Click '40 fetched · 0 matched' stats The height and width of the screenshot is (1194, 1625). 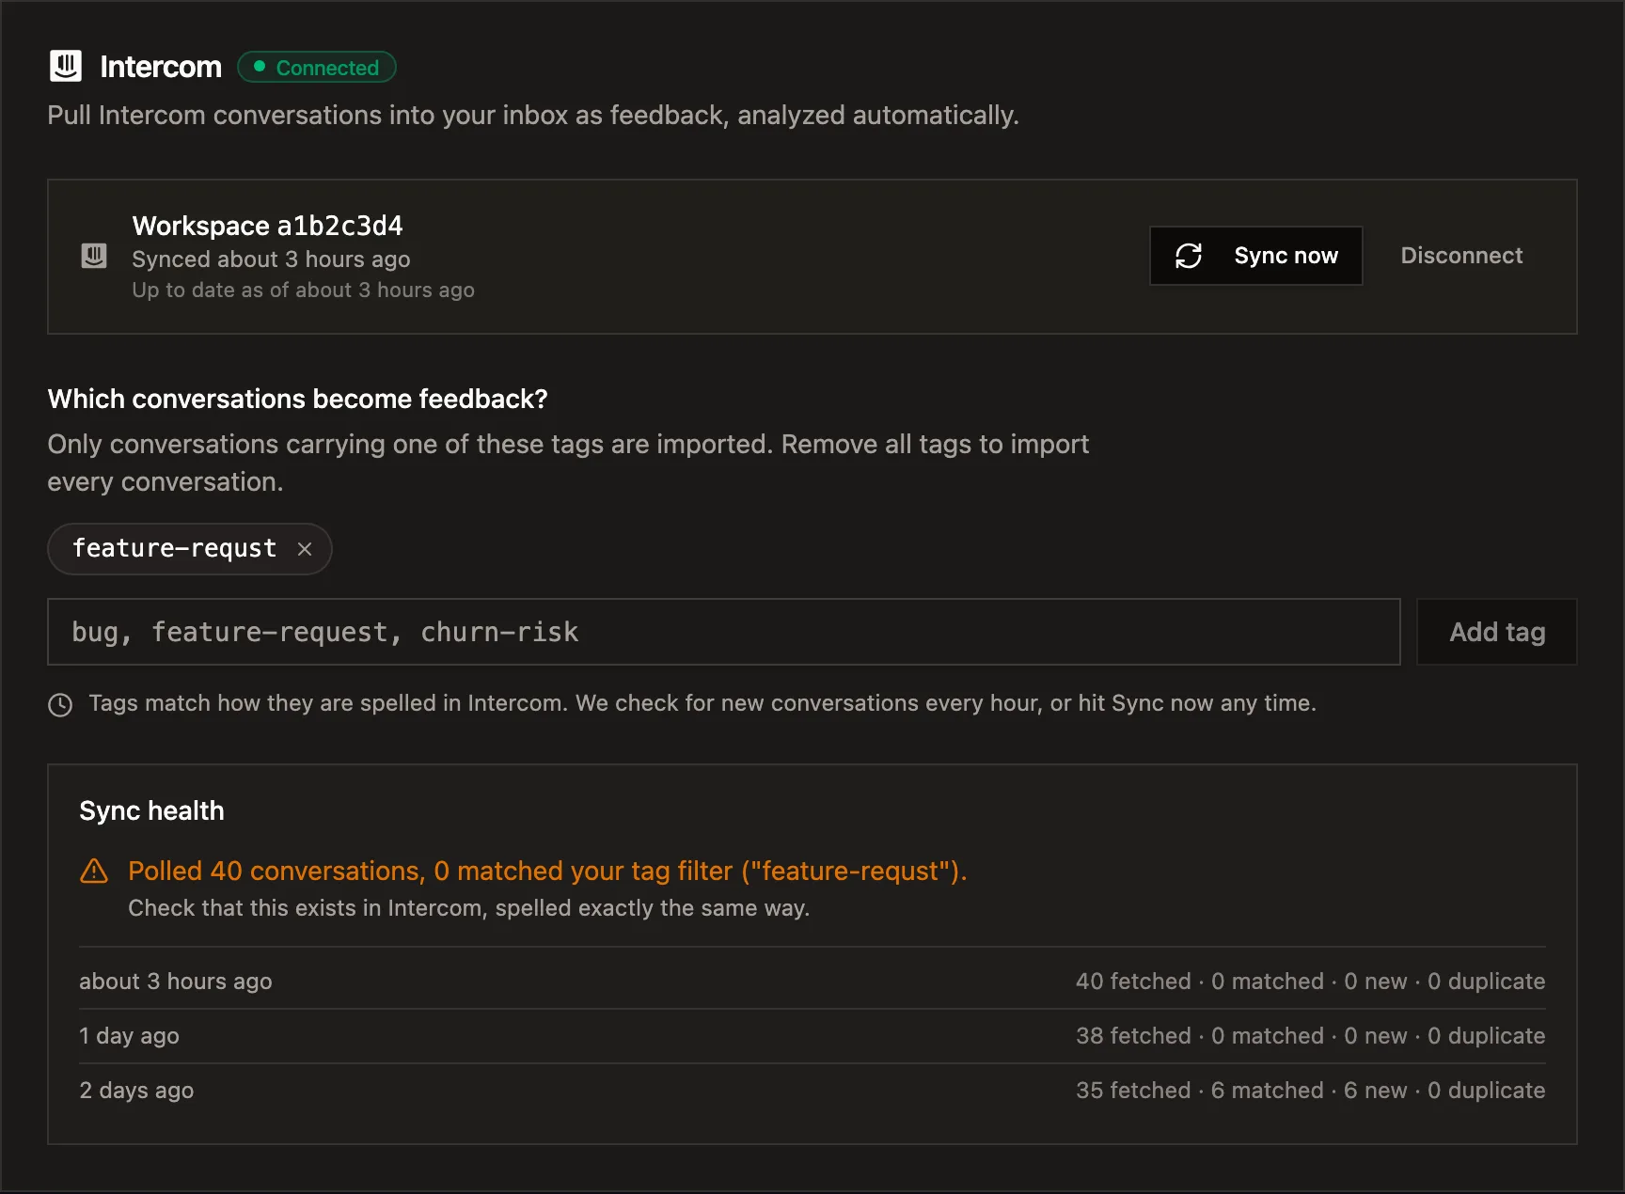click(1310, 982)
